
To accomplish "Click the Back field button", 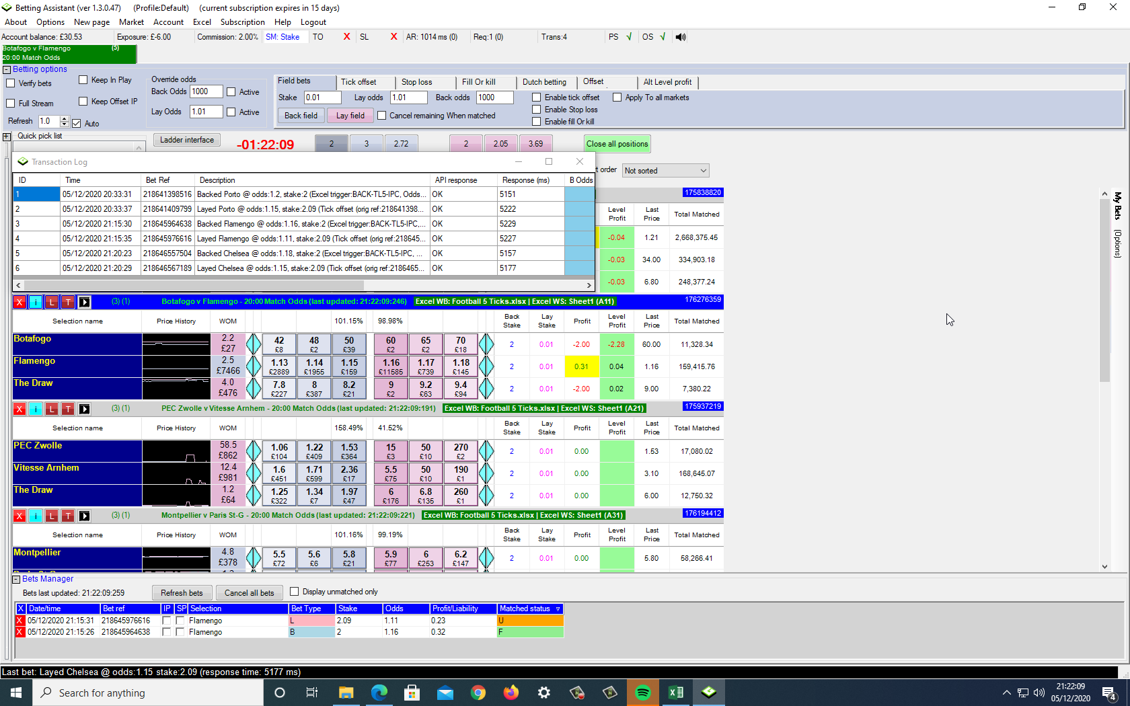I will point(301,116).
